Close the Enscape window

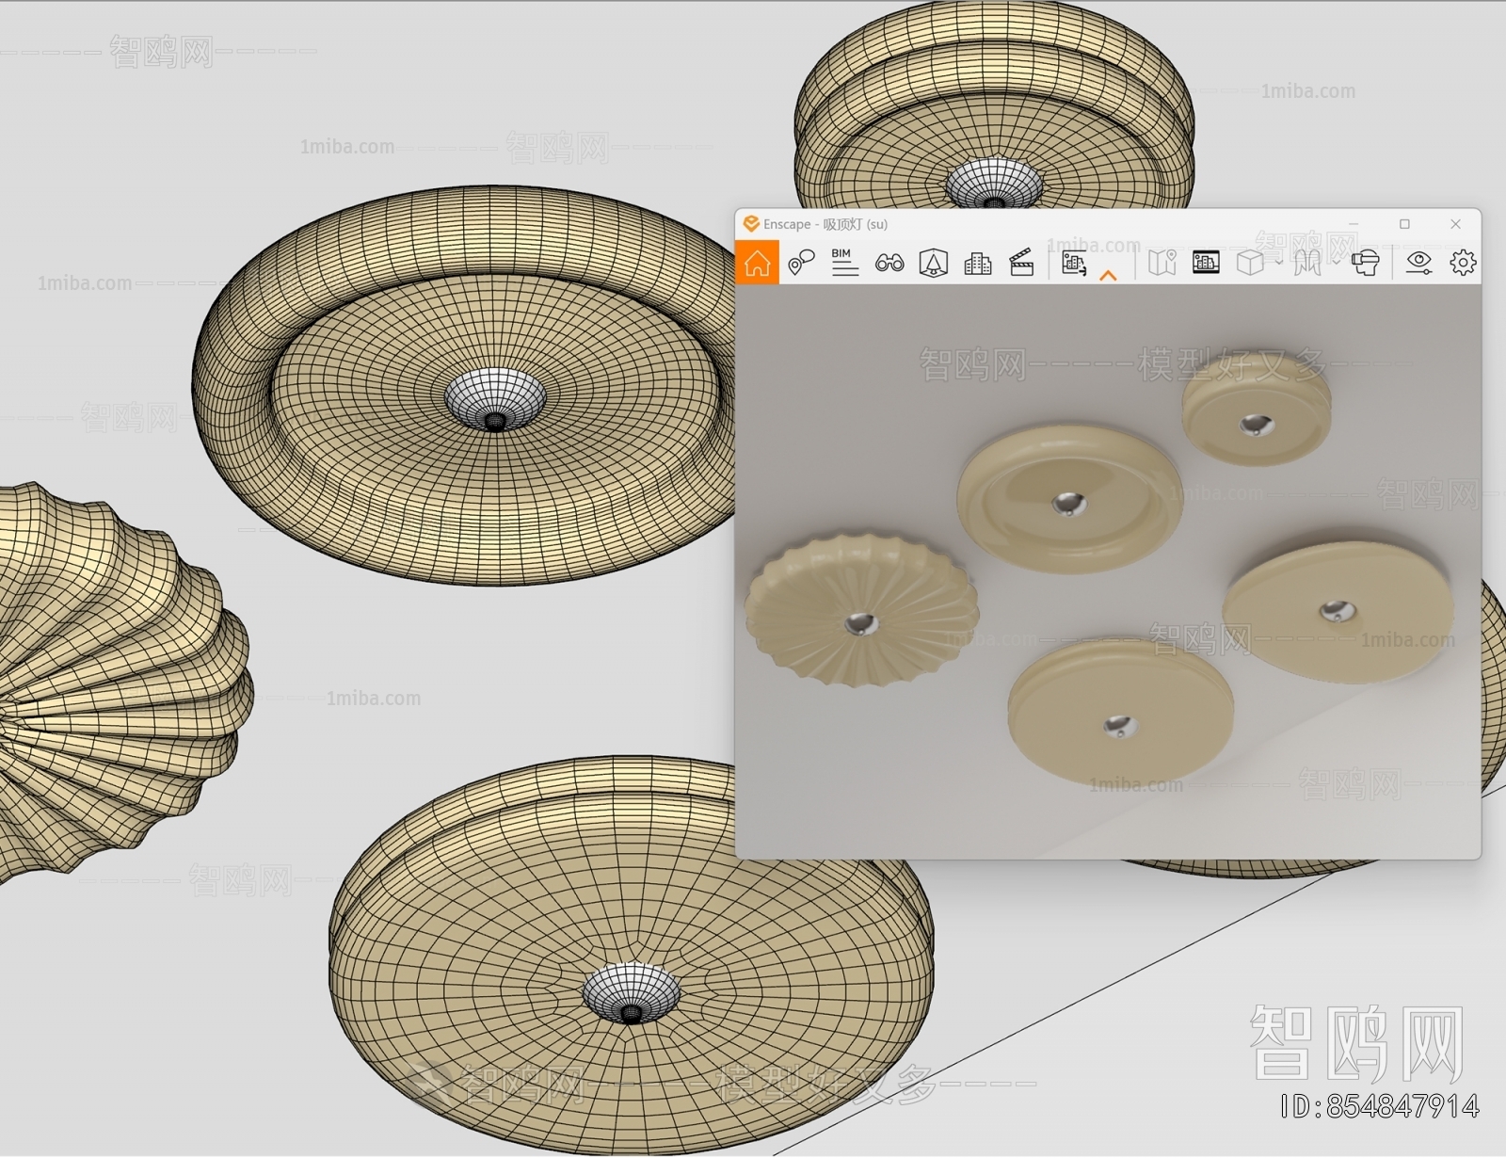[x=1455, y=224]
